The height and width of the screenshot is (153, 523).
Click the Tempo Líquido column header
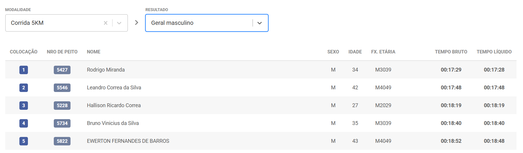[494, 52]
